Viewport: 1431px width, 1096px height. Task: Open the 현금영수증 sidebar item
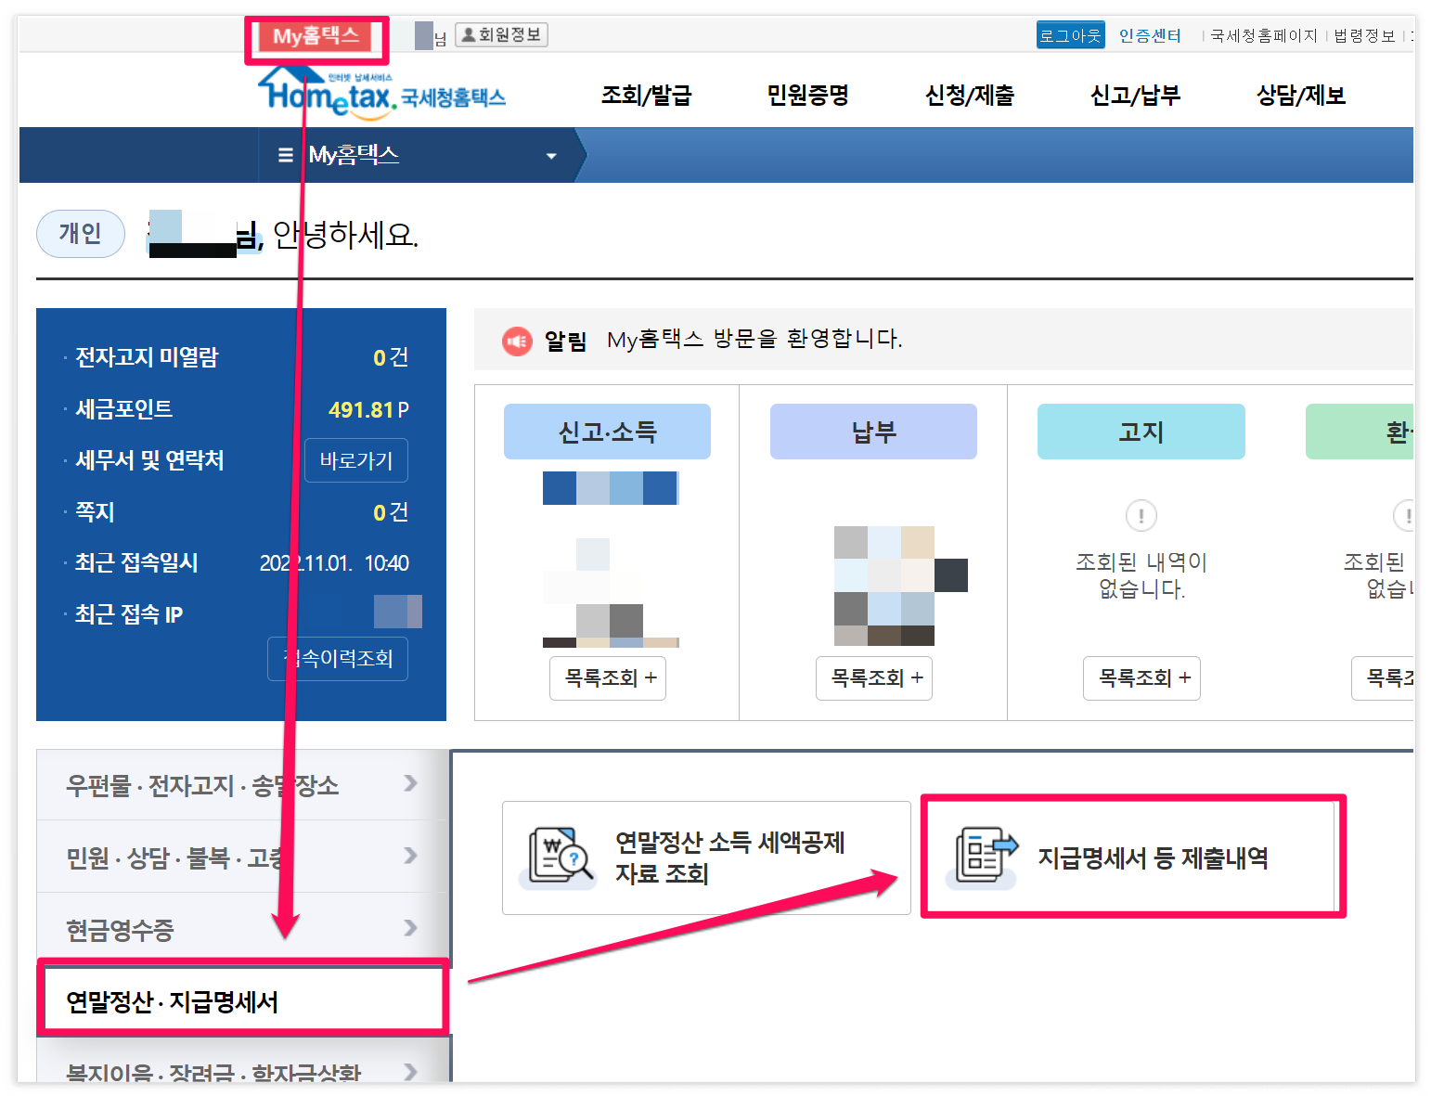coord(243,928)
